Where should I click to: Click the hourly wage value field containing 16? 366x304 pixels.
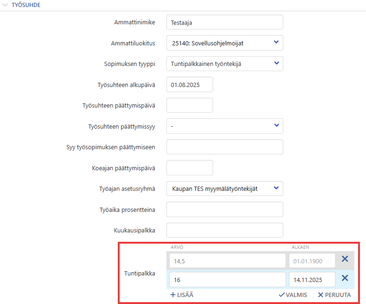click(x=227, y=280)
